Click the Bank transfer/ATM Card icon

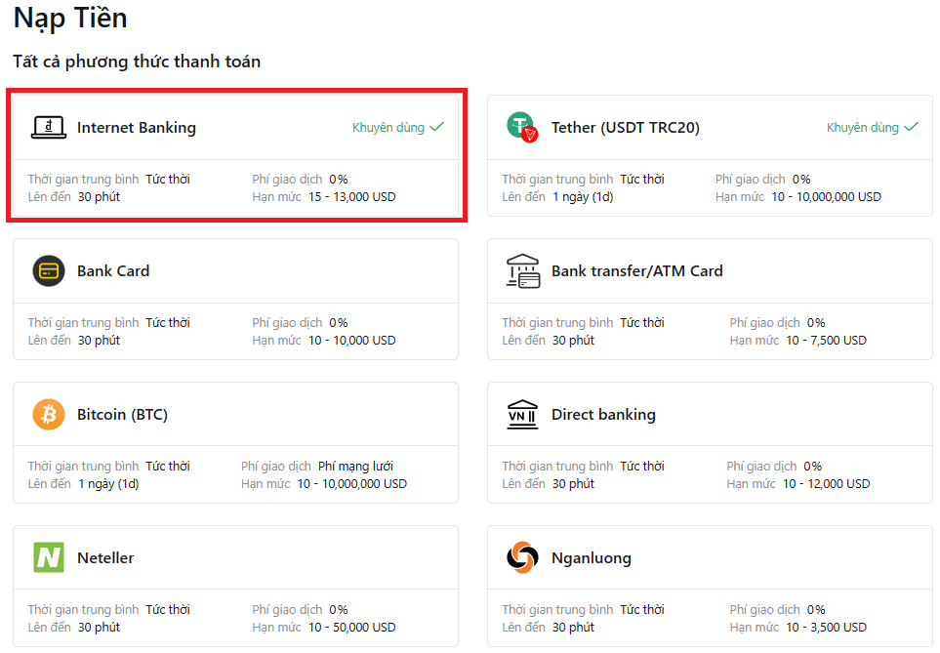tap(522, 270)
